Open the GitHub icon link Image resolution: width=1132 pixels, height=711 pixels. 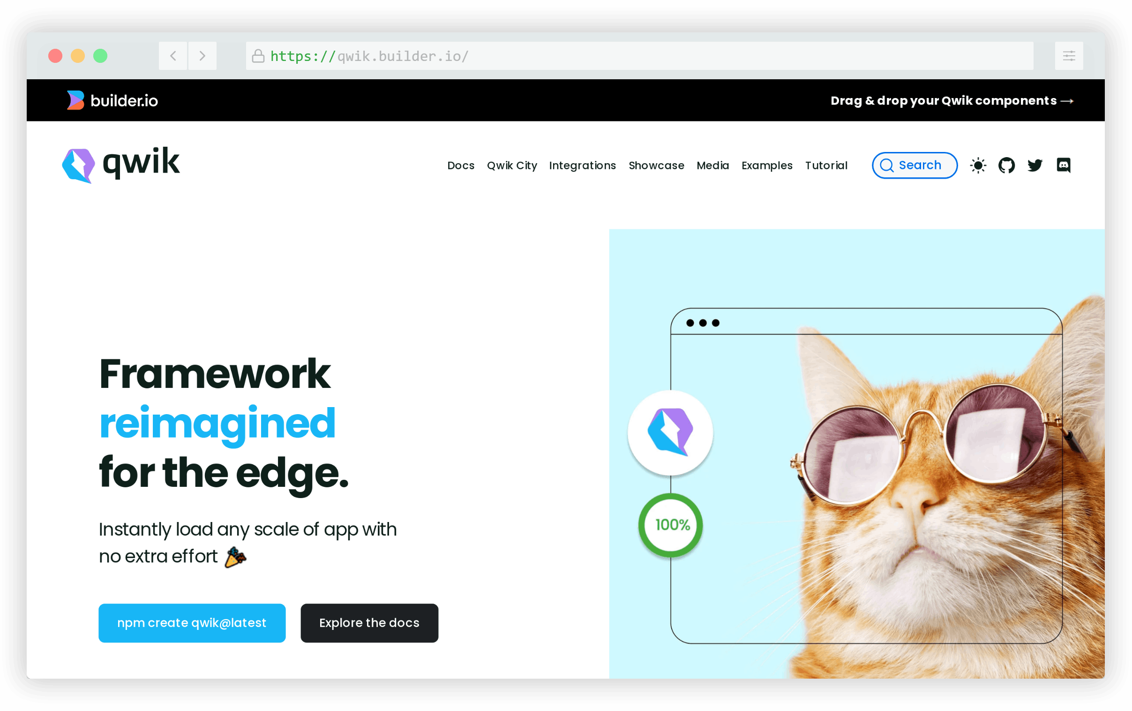pyautogui.click(x=1006, y=166)
